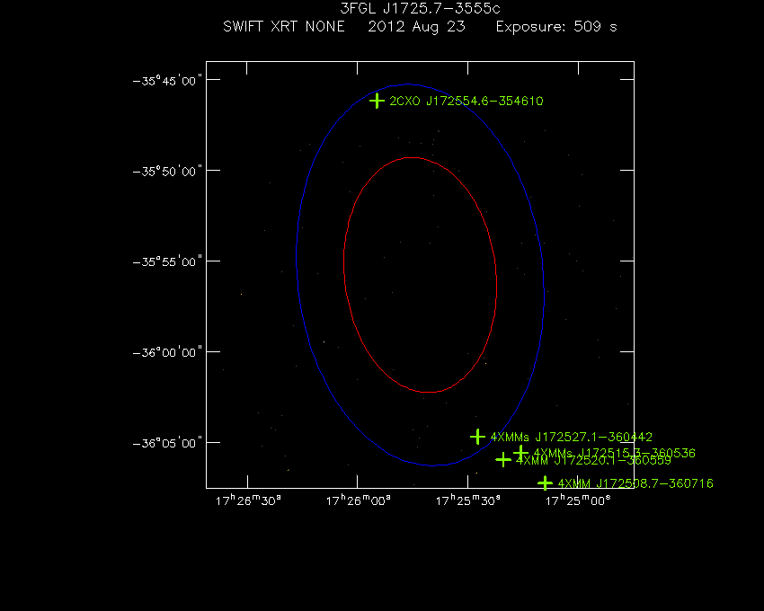This screenshot has width=764, height=611.
Task: Click the SWIFT XRT NONE text
Action: tap(283, 26)
